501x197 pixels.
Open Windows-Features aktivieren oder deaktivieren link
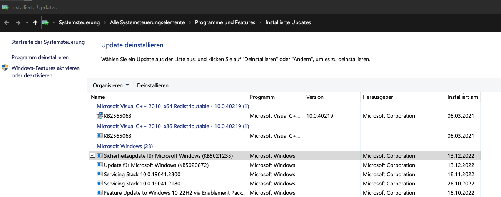pyautogui.click(x=45, y=72)
